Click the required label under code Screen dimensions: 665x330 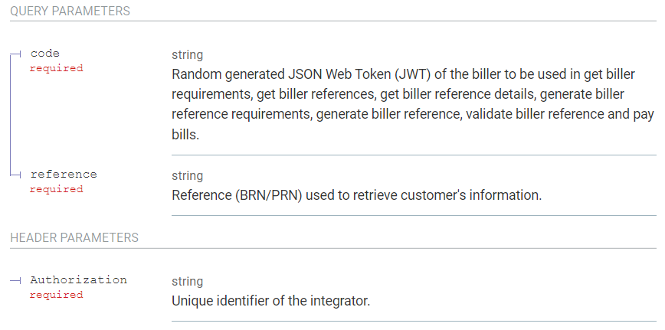point(57,68)
